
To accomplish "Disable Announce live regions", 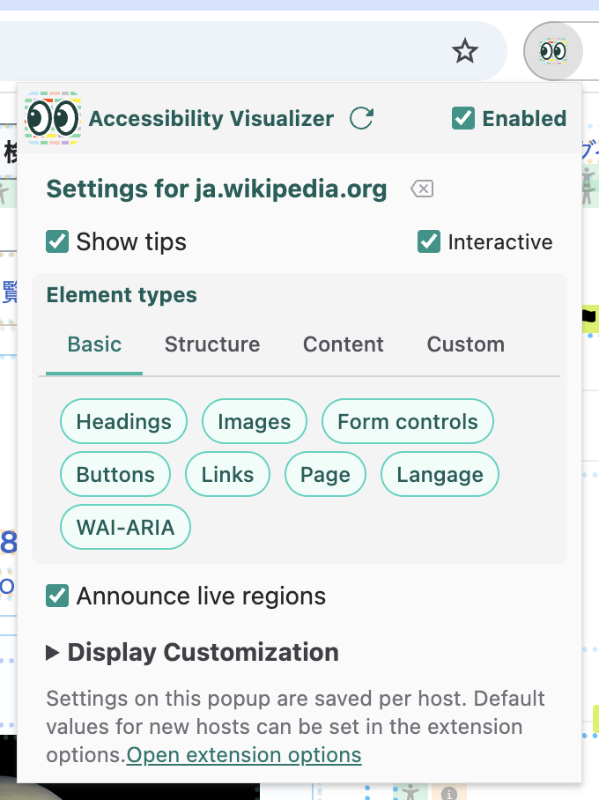I will [57, 596].
